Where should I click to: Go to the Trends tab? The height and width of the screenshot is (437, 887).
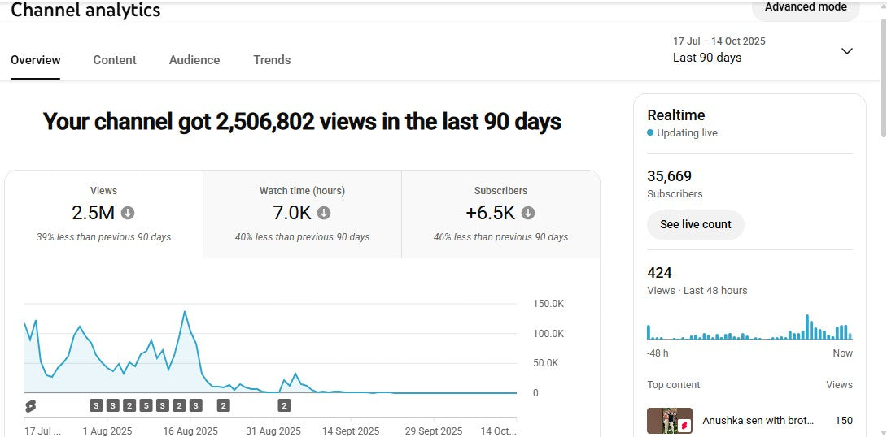pyautogui.click(x=272, y=60)
